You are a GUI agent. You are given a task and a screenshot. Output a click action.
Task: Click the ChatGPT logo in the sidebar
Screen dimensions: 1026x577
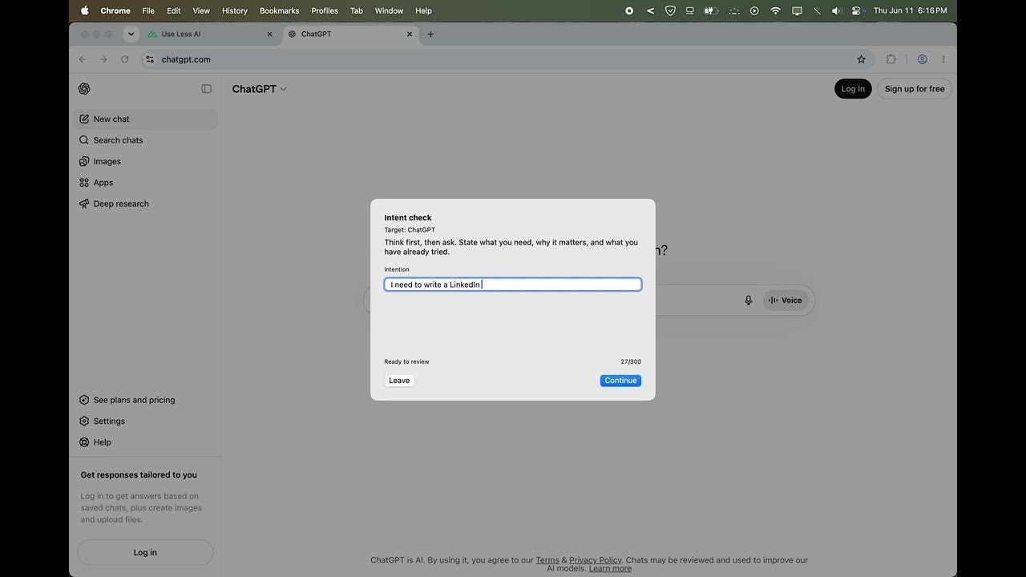[84, 89]
